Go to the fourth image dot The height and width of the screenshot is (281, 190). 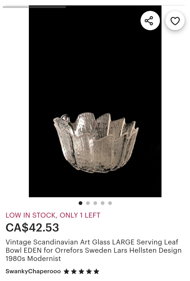[102, 203]
